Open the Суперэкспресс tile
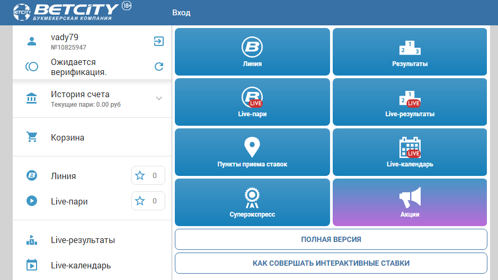The width and height of the screenshot is (498, 280). [252, 202]
